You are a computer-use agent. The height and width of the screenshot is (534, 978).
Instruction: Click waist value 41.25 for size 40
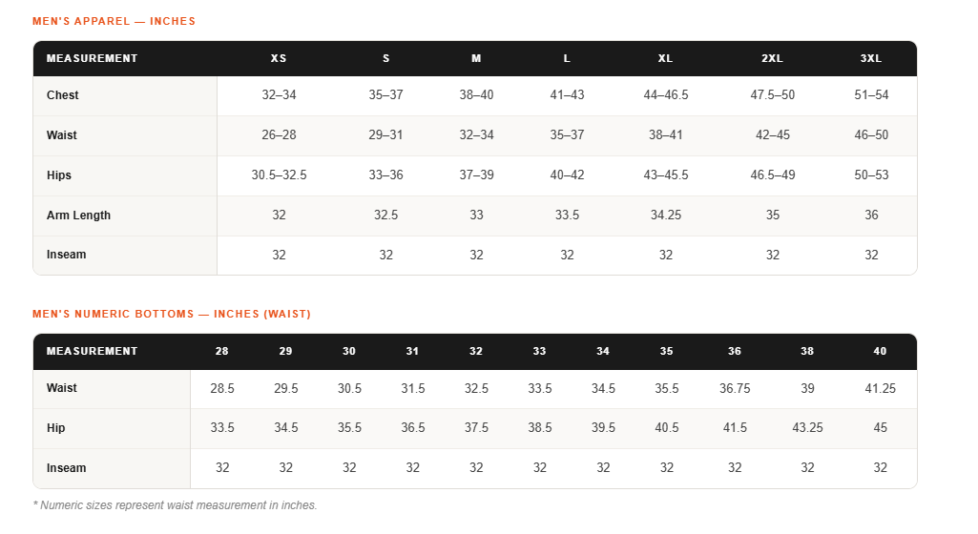click(880, 389)
